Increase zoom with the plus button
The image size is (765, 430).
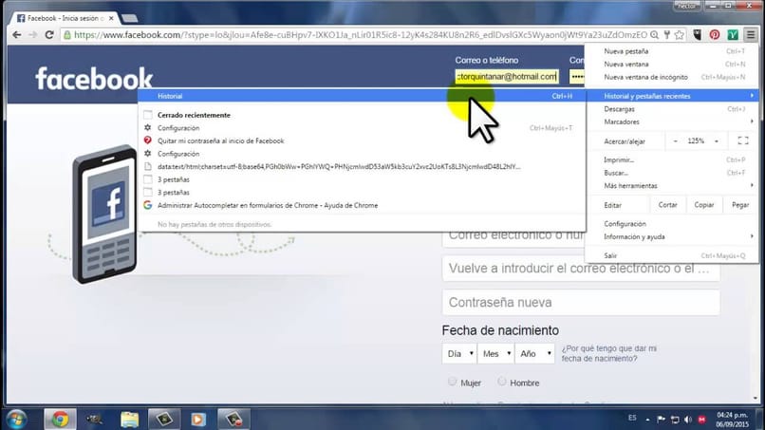717,141
